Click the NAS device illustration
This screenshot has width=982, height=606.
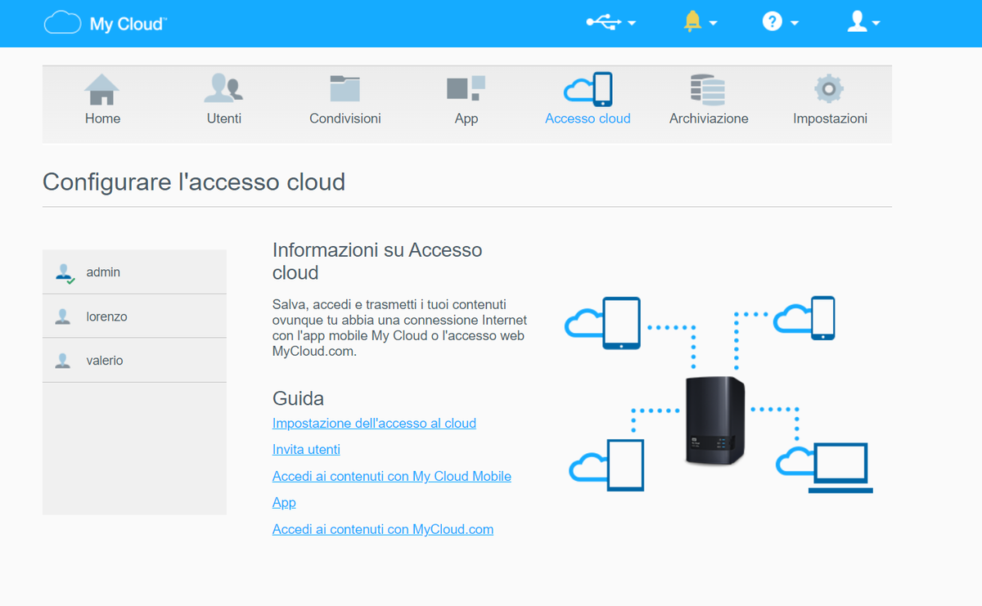coord(714,420)
